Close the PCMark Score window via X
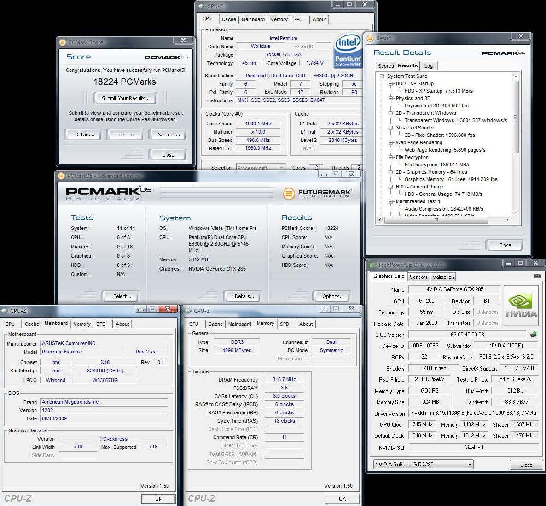 pos(184,41)
